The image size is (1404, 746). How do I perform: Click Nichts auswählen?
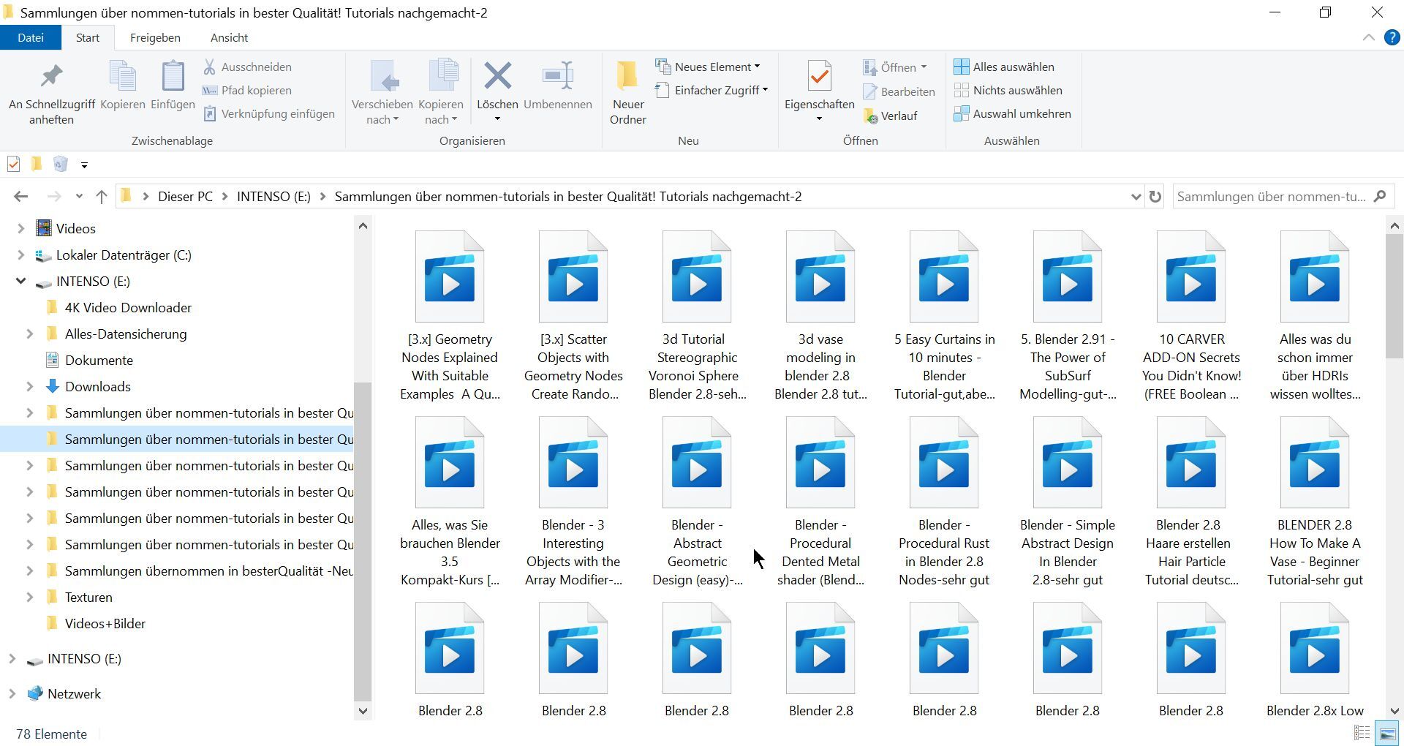[1008, 90]
